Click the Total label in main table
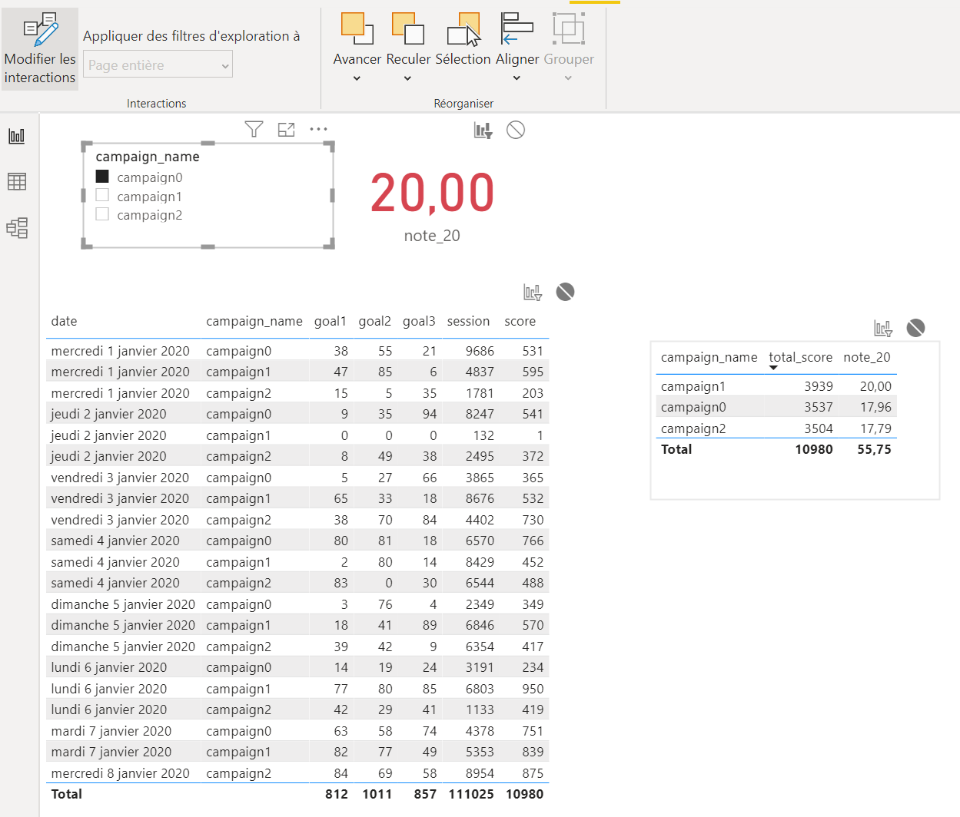Image resolution: width=960 pixels, height=817 pixels. click(67, 794)
